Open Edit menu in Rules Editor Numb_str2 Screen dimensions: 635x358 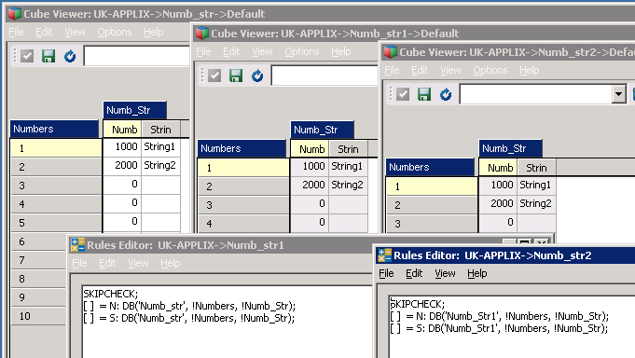pos(414,273)
